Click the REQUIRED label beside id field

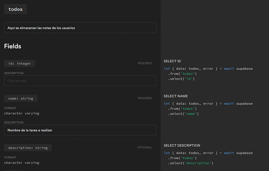tap(145, 63)
